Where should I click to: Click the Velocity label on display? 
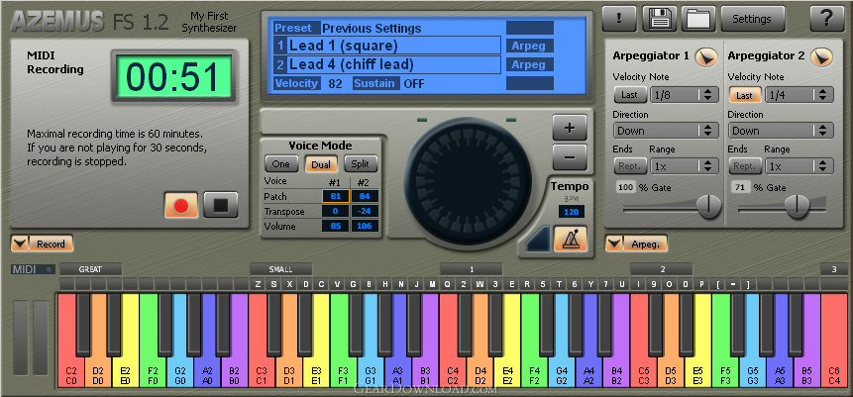296,84
